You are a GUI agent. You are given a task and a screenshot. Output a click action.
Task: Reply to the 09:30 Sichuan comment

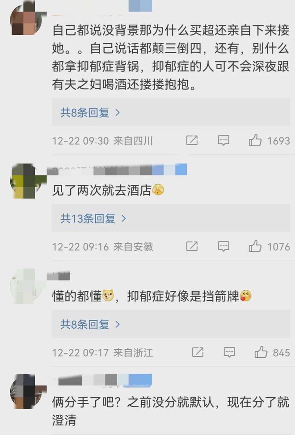(223, 140)
